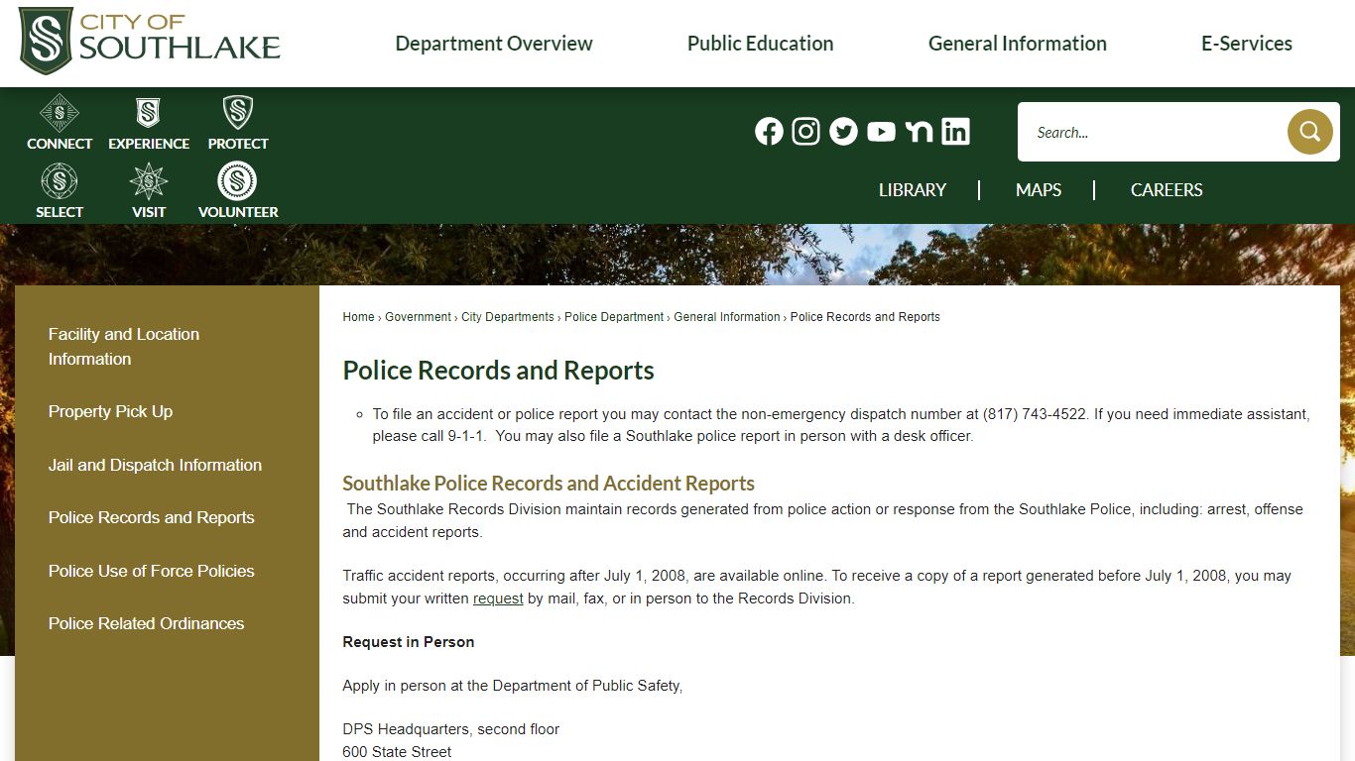Go to Government in the breadcrumb
This screenshot has width=1355, height=761.
click(x=418, y=317)
